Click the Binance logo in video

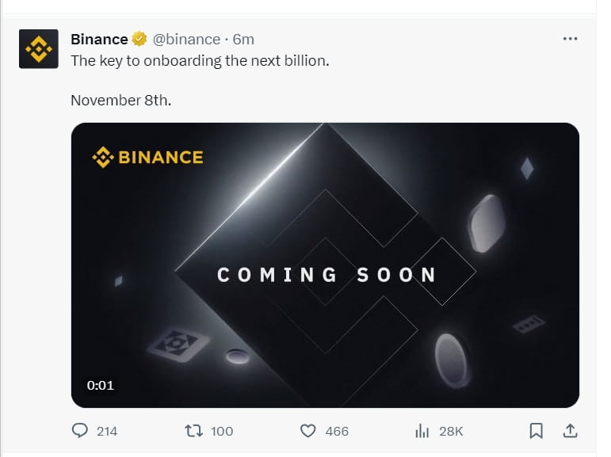(x=147, y=158)
